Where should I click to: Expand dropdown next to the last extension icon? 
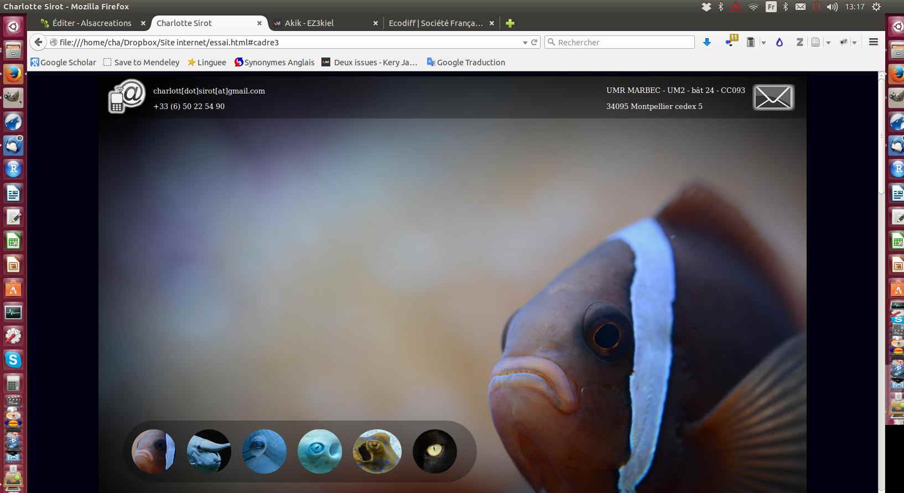[854, 43]
